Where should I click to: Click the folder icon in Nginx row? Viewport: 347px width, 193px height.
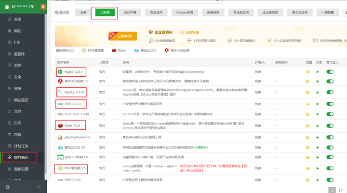point(307,72)
